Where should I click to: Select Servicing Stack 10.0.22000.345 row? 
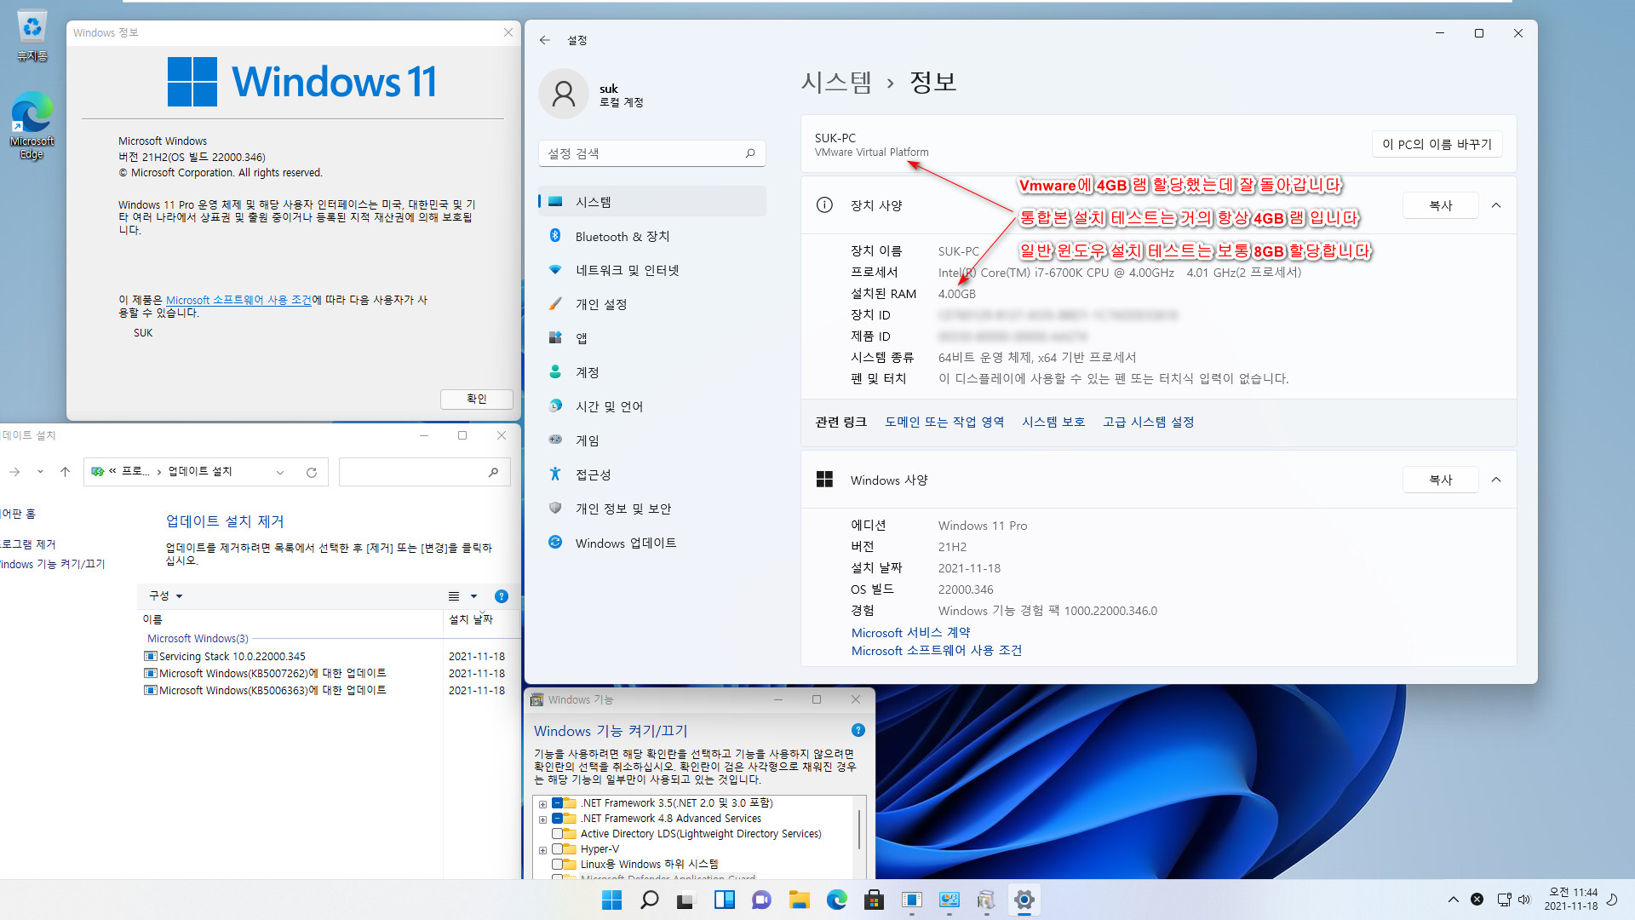324,656
